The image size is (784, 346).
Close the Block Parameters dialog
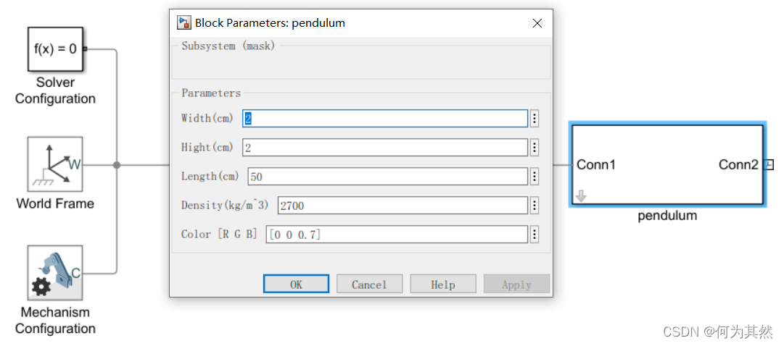click(537, 23)
